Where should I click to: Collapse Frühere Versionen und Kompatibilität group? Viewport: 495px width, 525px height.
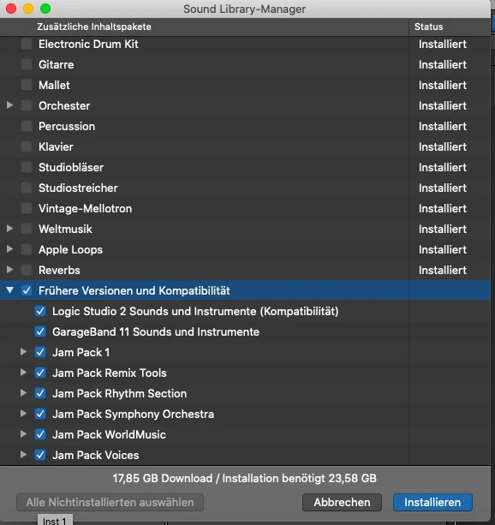[9, 290]
